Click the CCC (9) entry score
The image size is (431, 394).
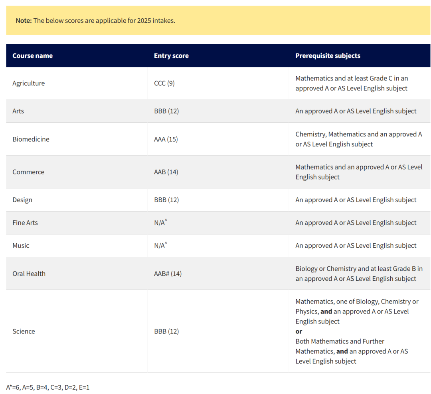(x=164, y=83)
